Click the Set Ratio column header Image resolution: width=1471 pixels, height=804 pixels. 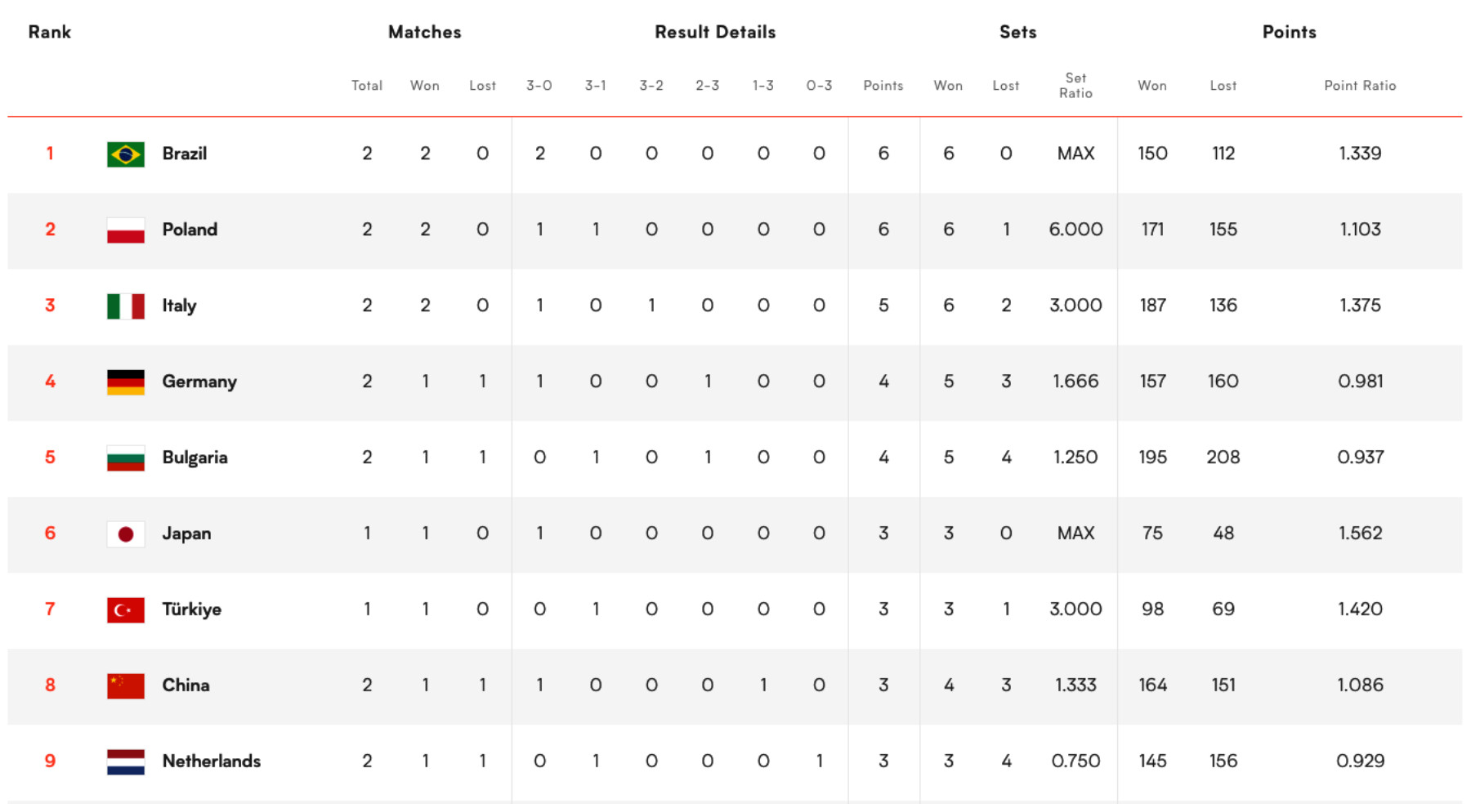(x=1075, y=85)
